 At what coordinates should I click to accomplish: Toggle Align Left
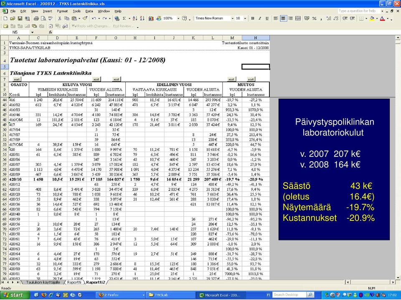coord(276,18)
